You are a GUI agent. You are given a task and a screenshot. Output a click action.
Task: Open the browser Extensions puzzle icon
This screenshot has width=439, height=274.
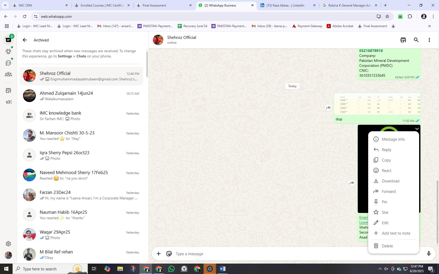[x=410, y=16]
